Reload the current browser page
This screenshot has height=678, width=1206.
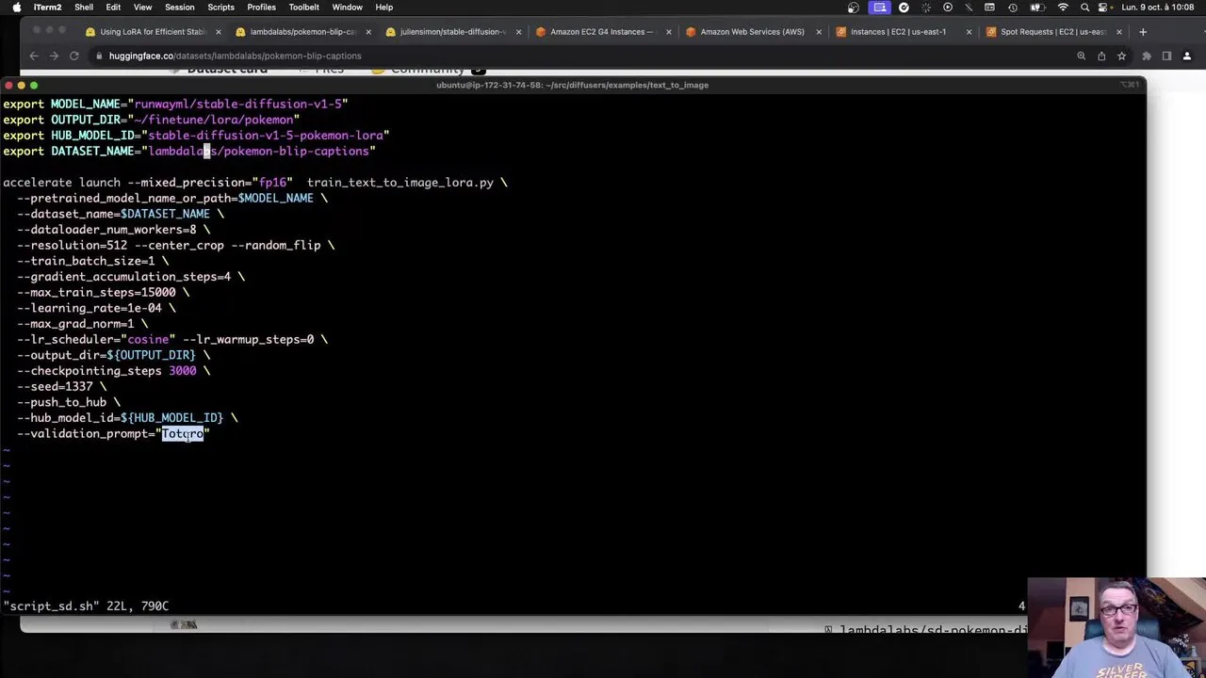click(73, 56)
